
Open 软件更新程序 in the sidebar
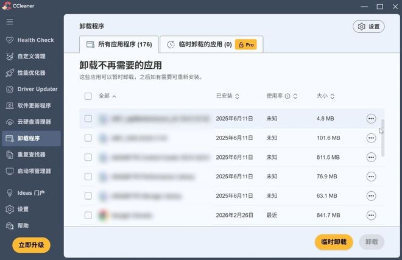(30, 105)
